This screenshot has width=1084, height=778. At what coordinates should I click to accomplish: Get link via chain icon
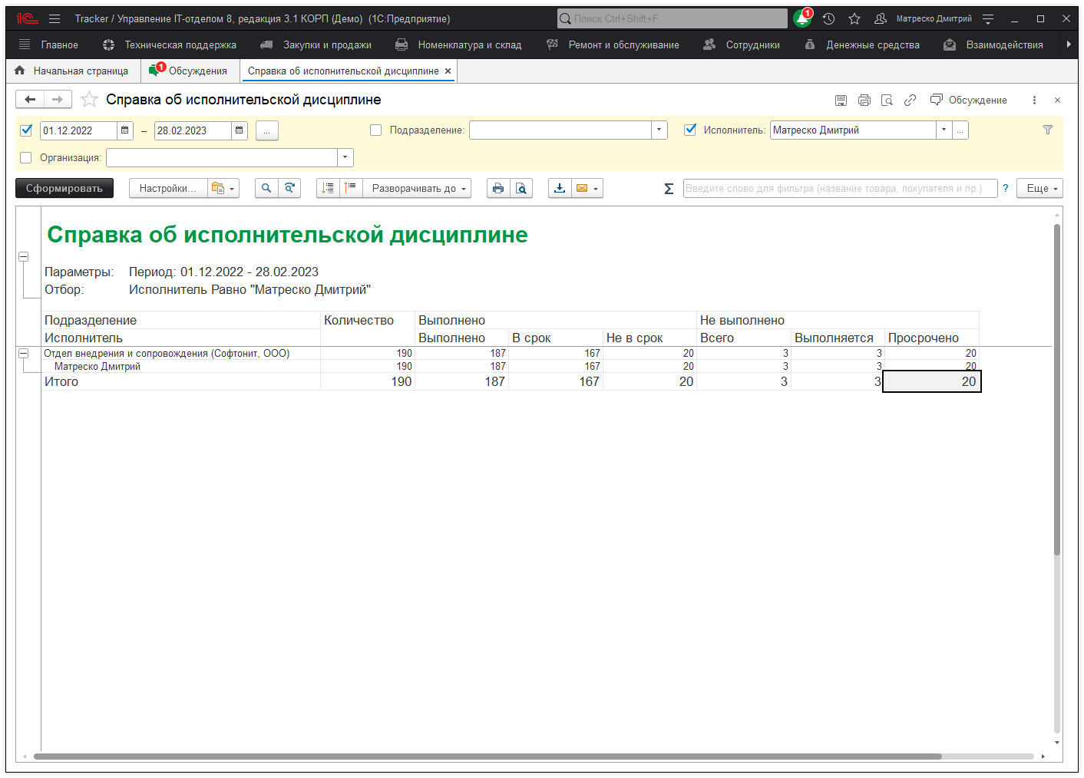910,100
